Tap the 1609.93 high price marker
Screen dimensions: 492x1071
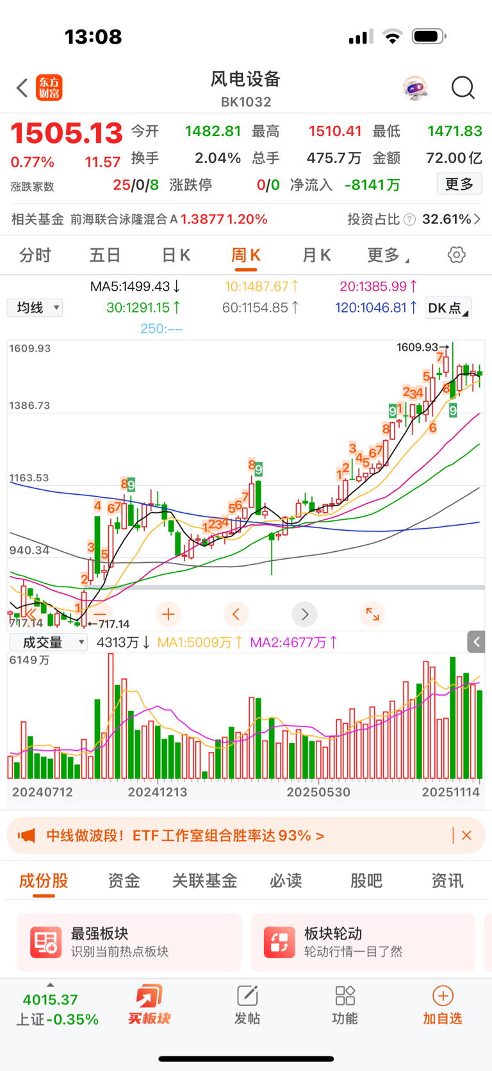(423, 347)
